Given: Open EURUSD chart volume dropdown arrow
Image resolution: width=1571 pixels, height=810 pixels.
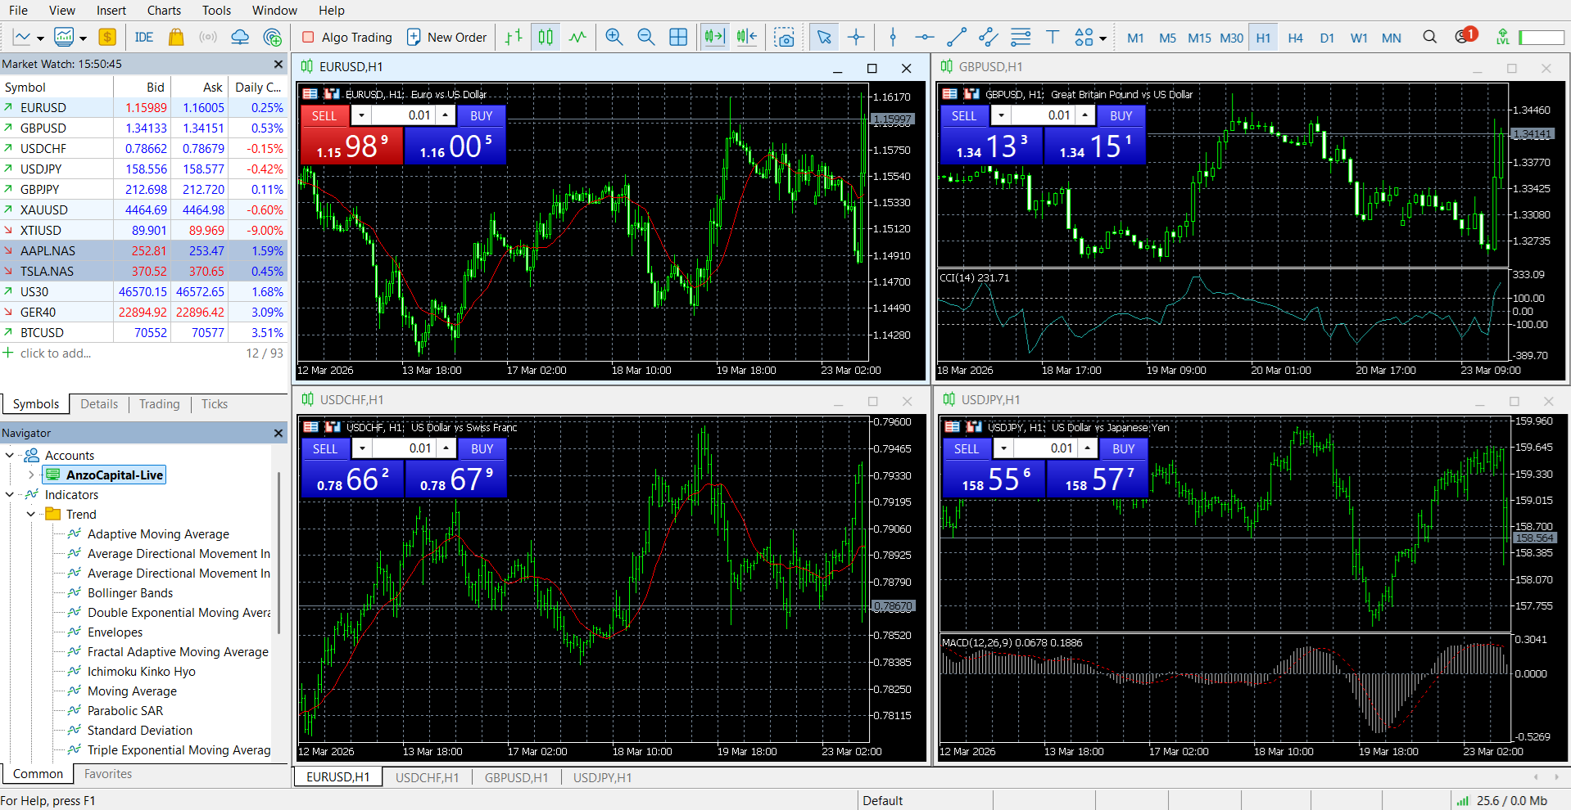Looking at the screenshot, I should 361,115.
